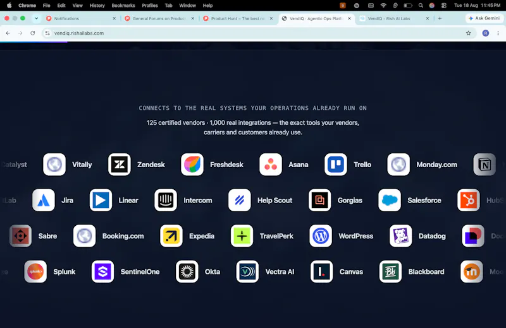Click the Intercom label text

(x=198, y=200)
